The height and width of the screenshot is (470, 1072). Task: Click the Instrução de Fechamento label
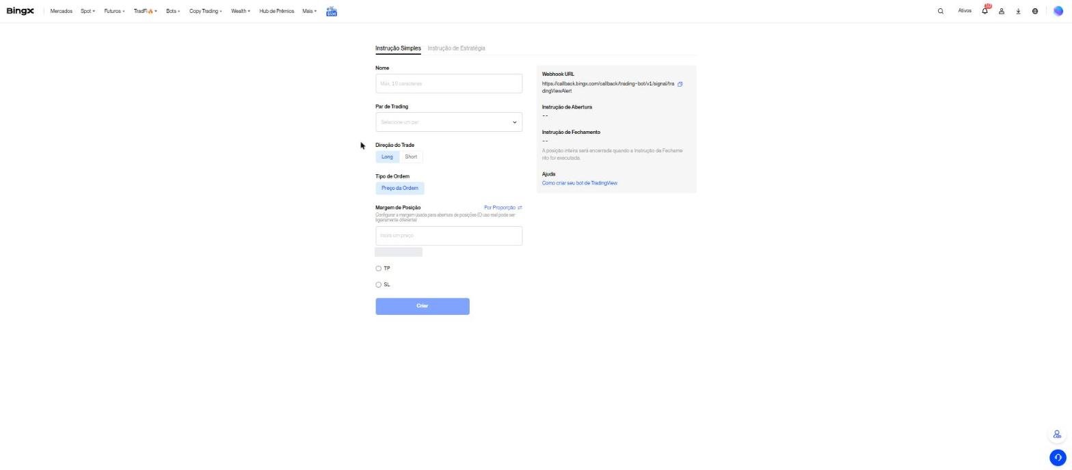tap(571, 133)
